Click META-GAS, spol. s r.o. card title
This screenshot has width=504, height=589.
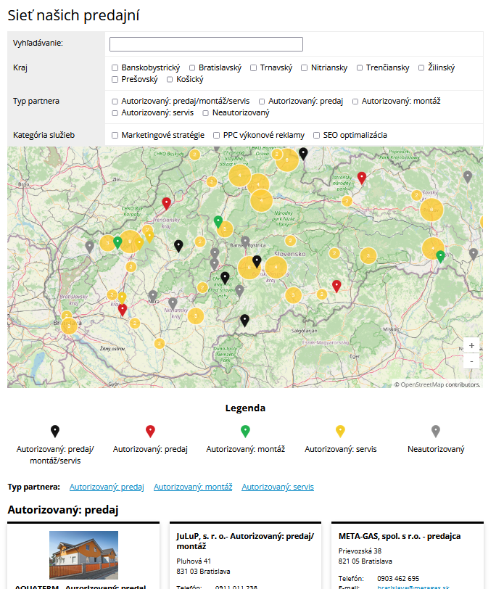tap(400, 536)
